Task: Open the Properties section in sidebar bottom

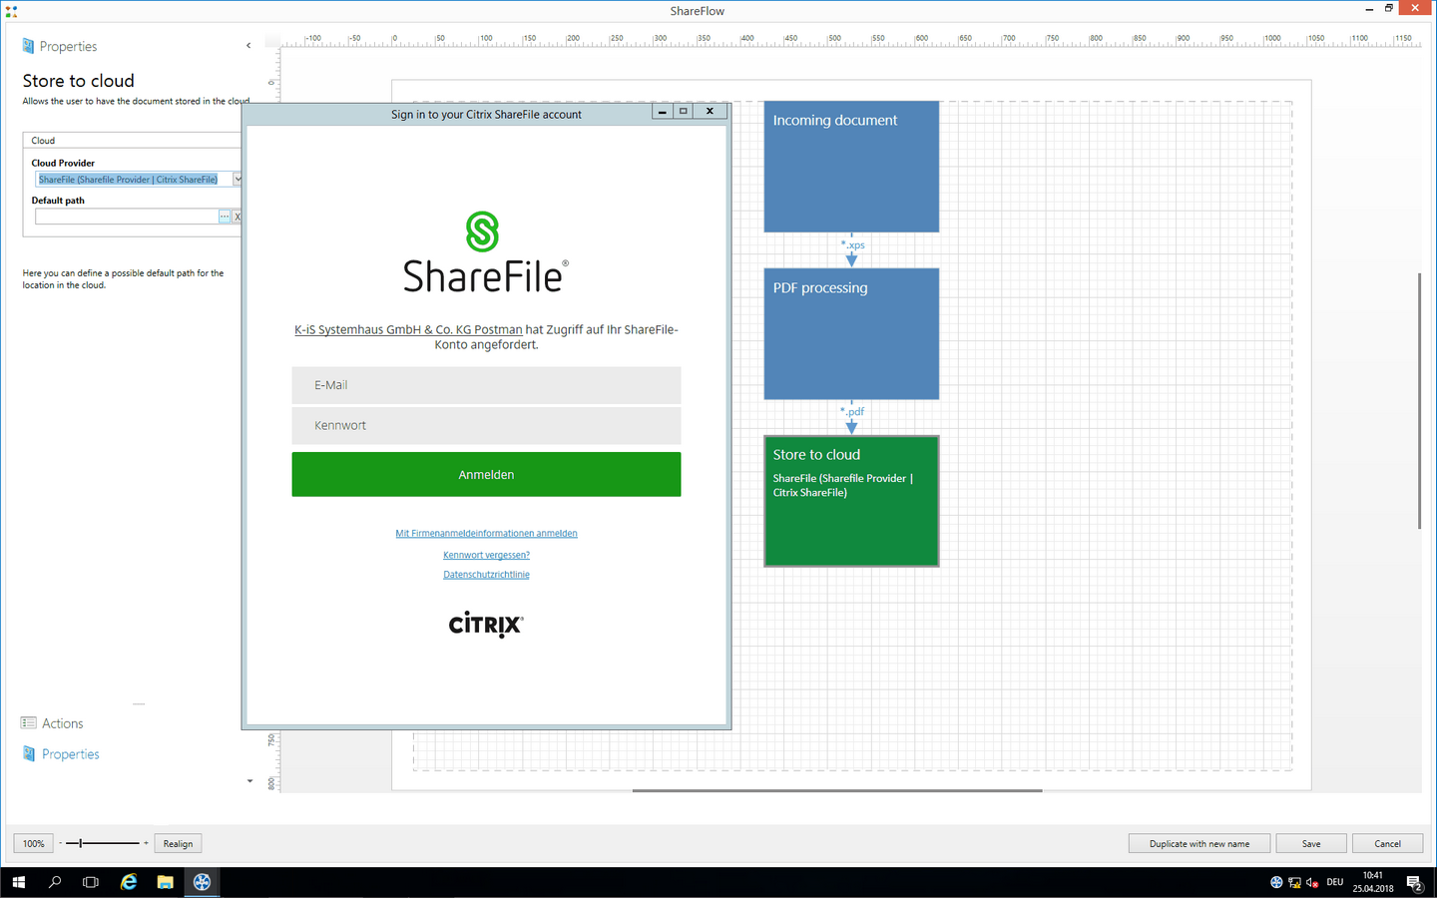Action: click(x=70, y=754)
